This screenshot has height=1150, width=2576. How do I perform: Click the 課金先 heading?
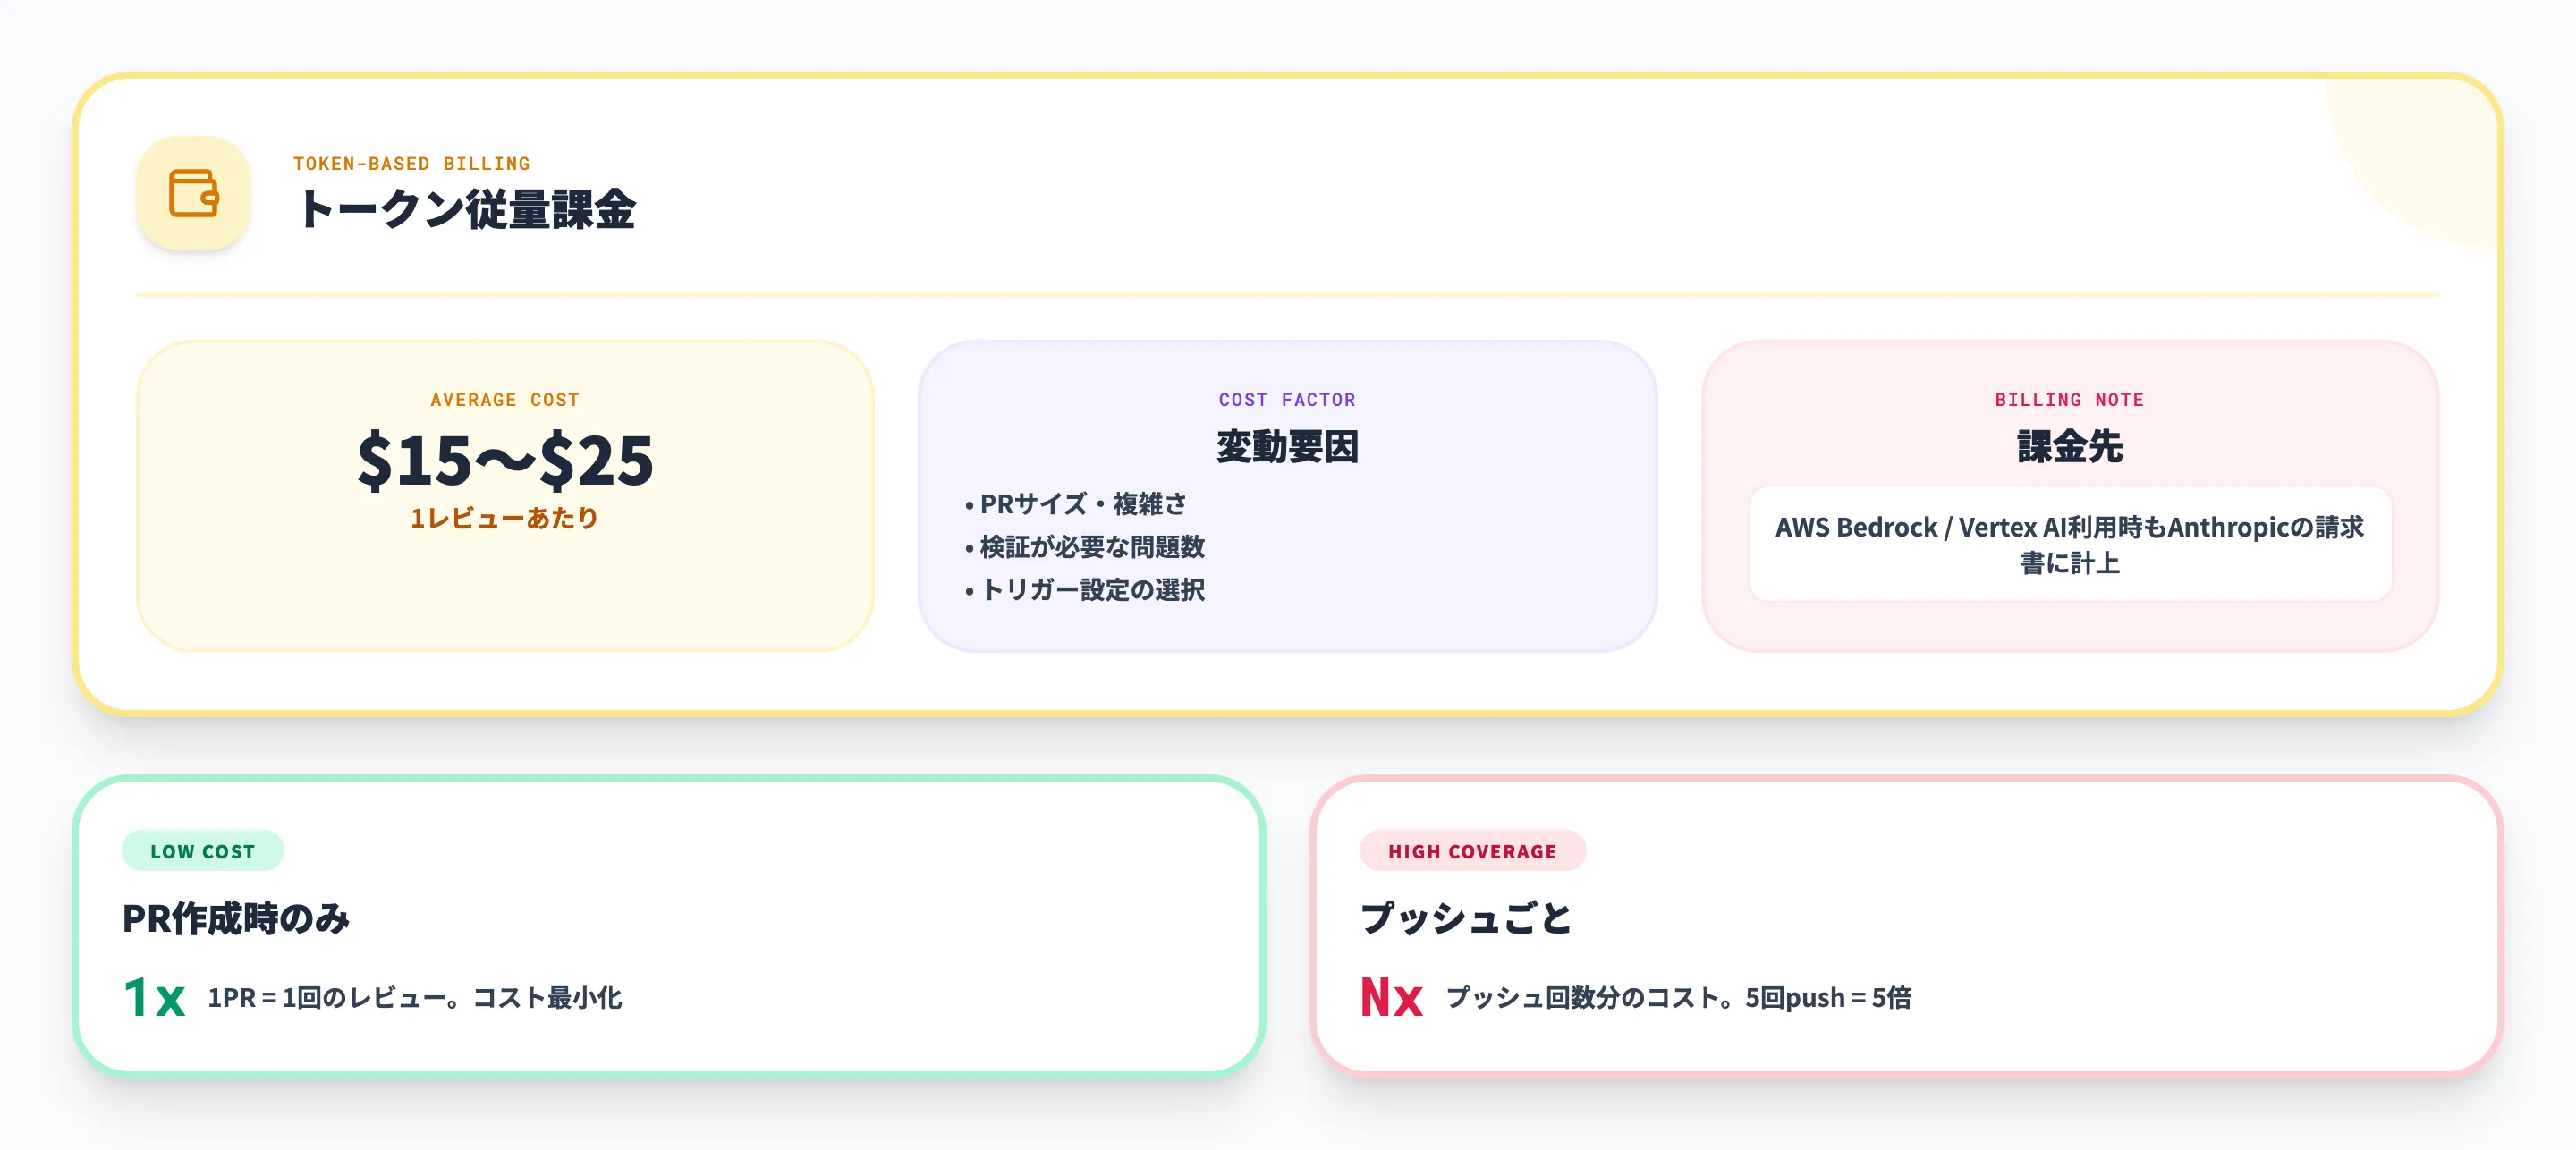(2069, 449)
